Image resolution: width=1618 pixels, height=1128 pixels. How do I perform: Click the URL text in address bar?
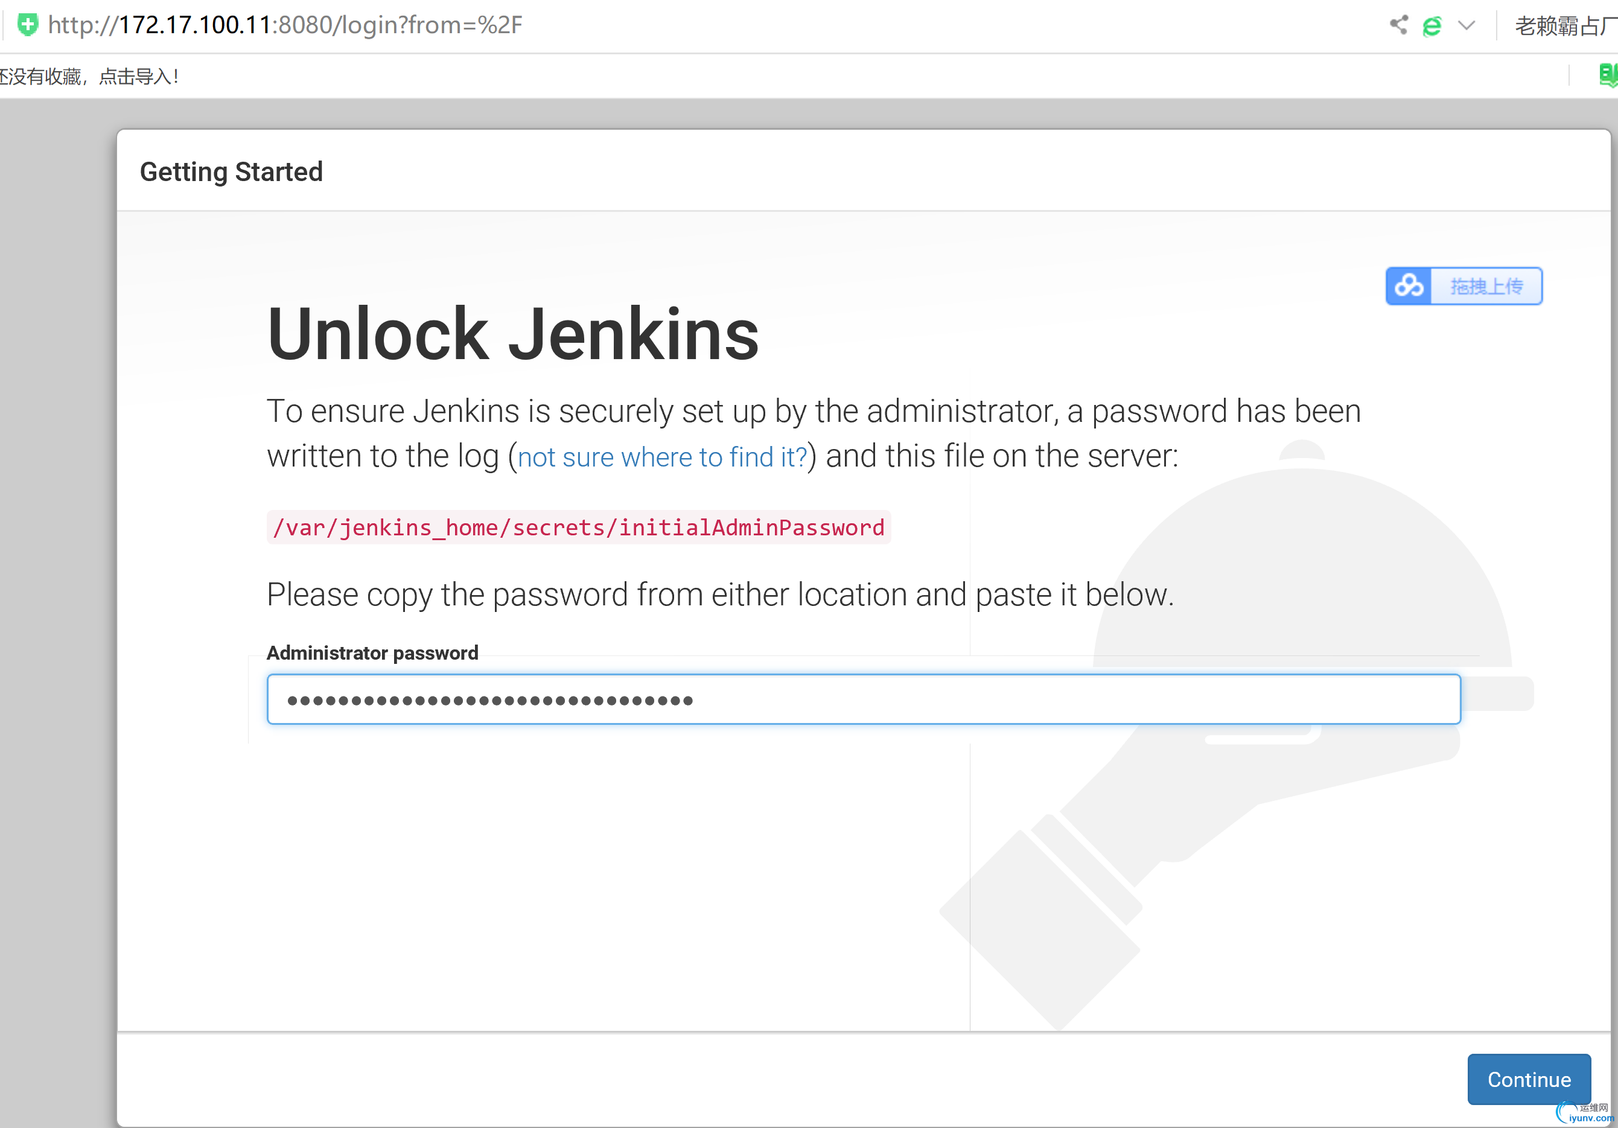(285, 25)
